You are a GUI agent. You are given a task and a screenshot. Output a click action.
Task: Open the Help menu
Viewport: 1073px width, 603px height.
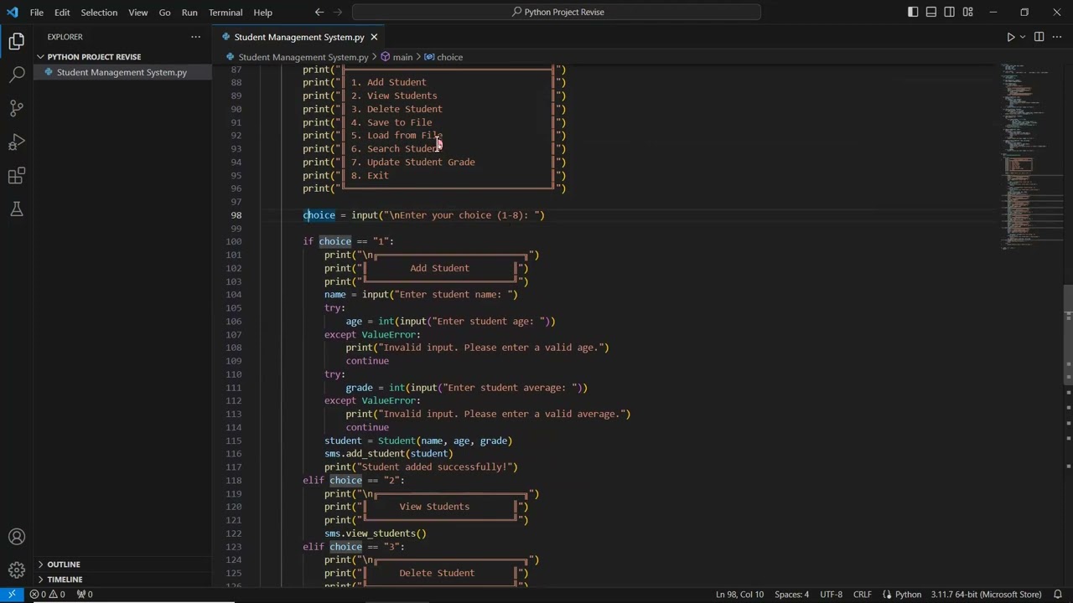(263, 13)
